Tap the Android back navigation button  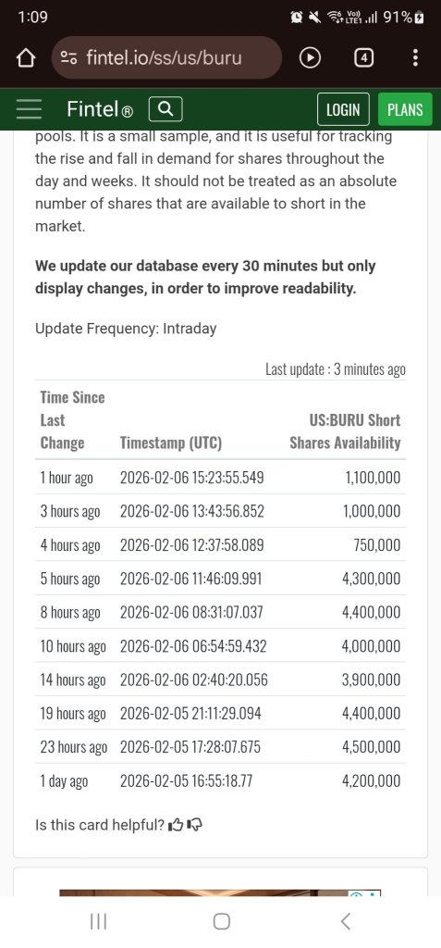[x=345, y=921]
